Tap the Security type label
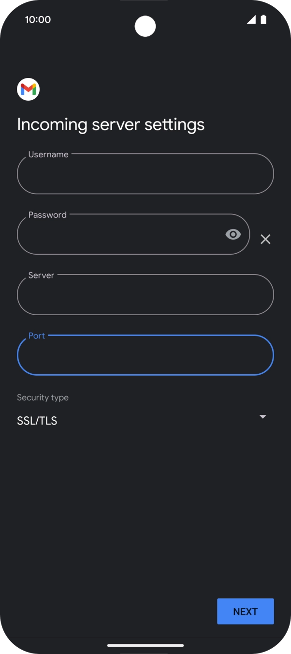The width and height of the screenshot is (291, 654). click(43, 397)
